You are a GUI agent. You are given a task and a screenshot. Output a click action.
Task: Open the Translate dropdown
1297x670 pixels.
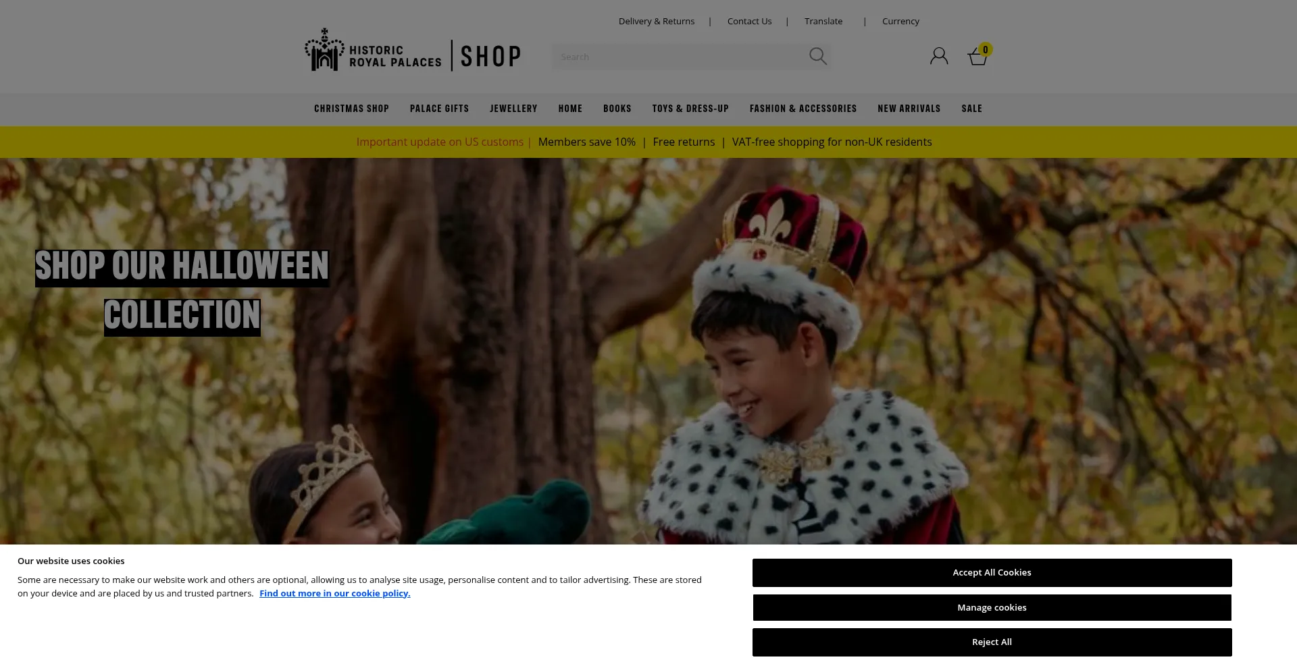pyautogui.click(x=823, y=22)
